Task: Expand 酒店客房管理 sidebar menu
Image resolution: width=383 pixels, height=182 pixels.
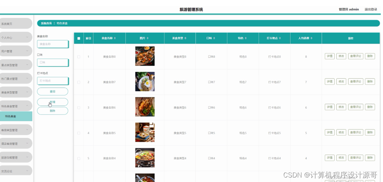Action: [x=15, y=144]
